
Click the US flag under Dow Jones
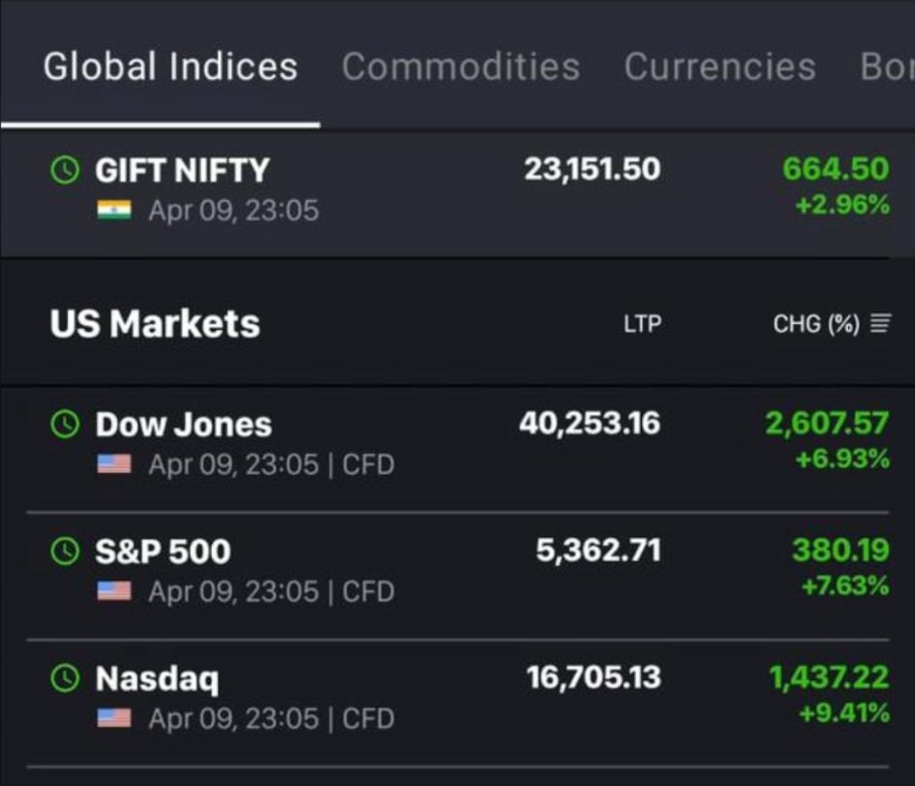tap(114, 464)
